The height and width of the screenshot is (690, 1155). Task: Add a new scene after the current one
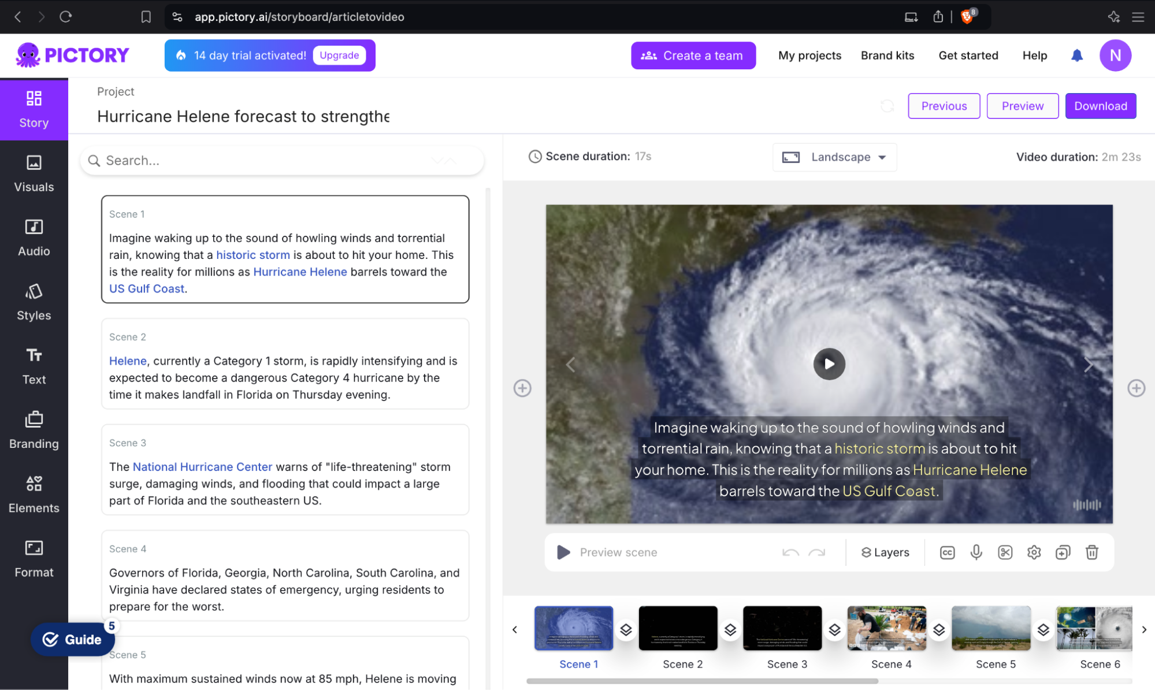click(1136, 388)
